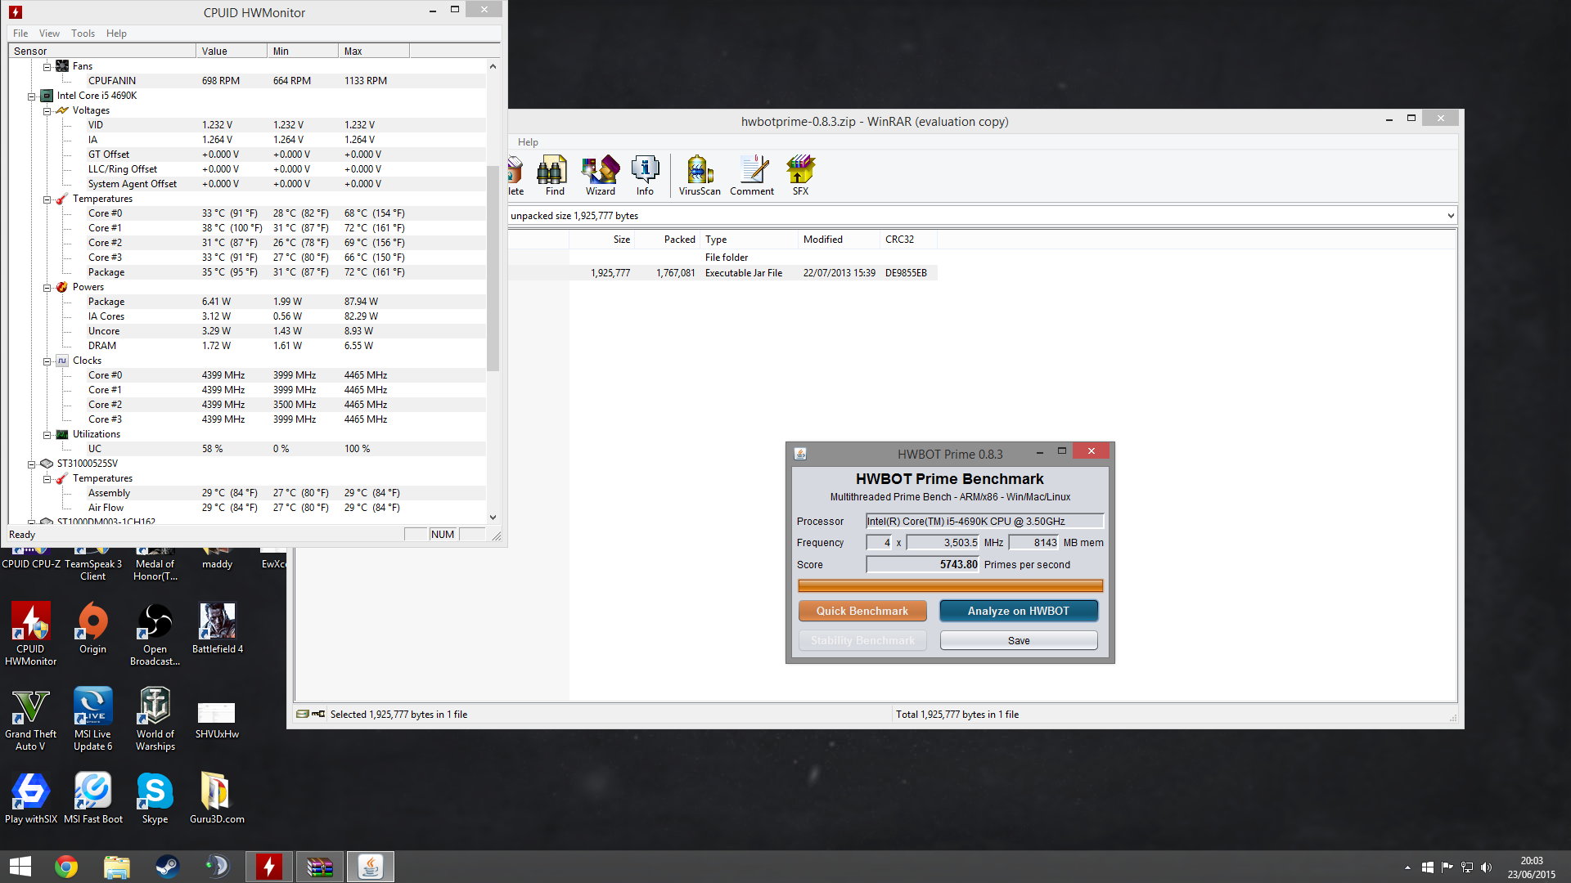Launch Battlefield 4 from desktop

tap(217, 628)
